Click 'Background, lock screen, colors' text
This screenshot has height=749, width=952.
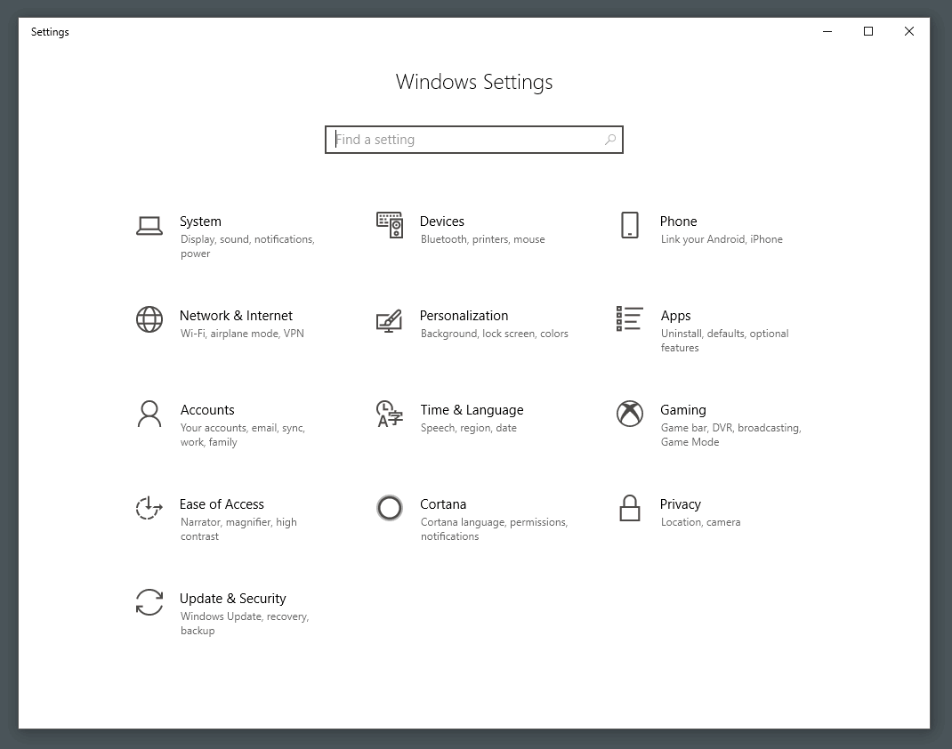494,334
